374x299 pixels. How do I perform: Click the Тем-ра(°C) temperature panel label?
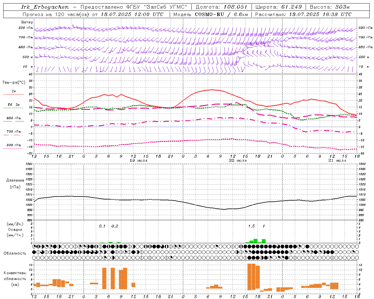click(14, 83)
